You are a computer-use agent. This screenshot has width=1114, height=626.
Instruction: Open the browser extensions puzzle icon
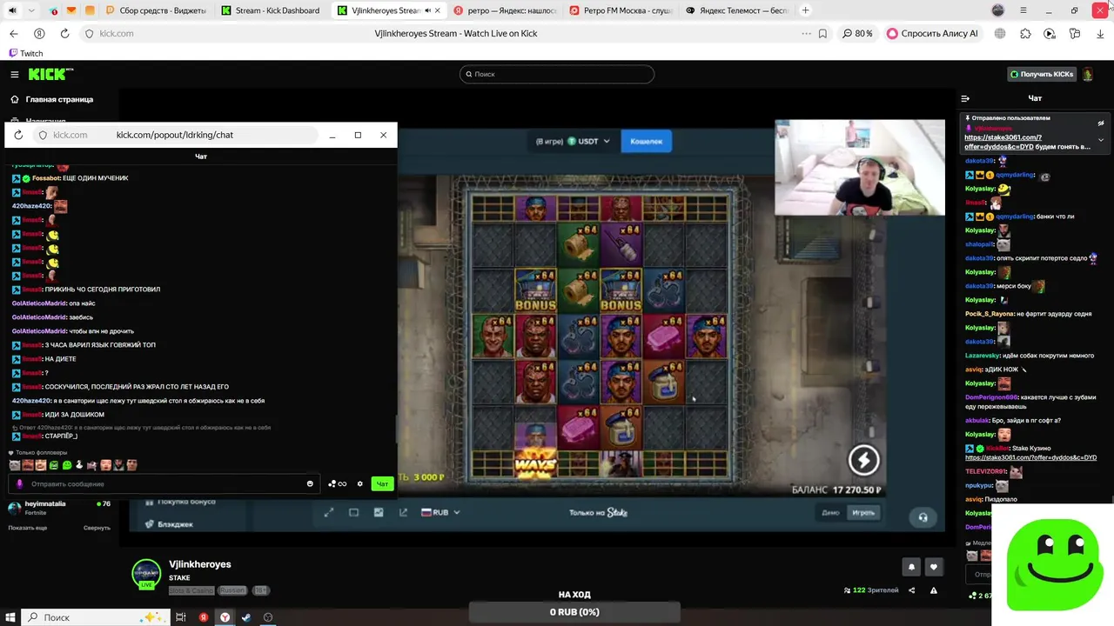(x=1025, y=33)
